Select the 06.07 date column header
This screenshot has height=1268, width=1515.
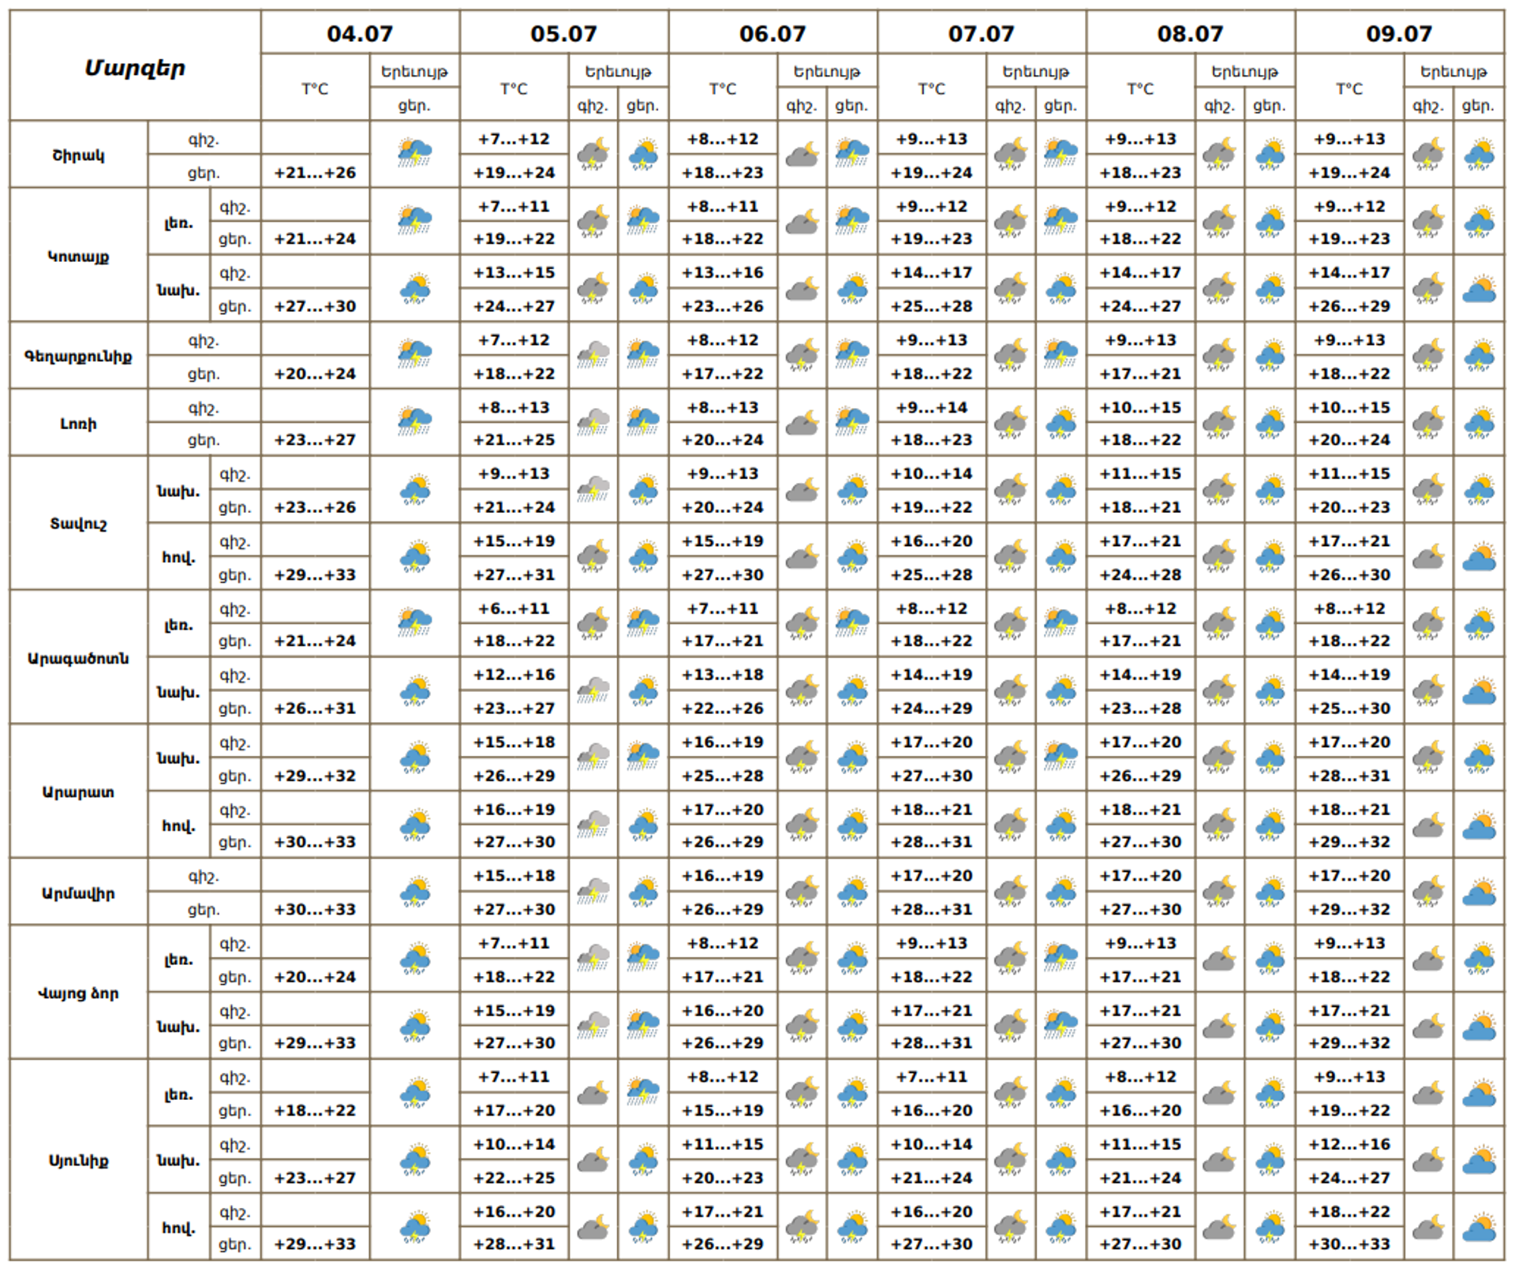772,33
